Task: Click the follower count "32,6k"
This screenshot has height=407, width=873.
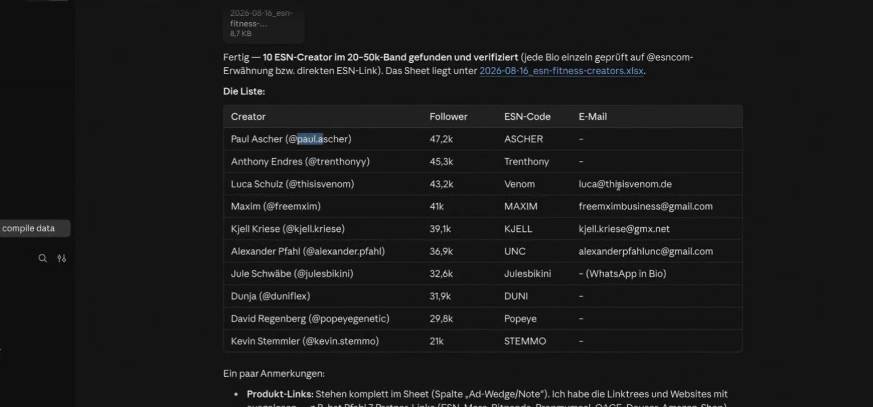Action: pos(441,273)
